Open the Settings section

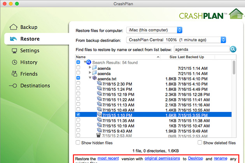pos(30,50)
